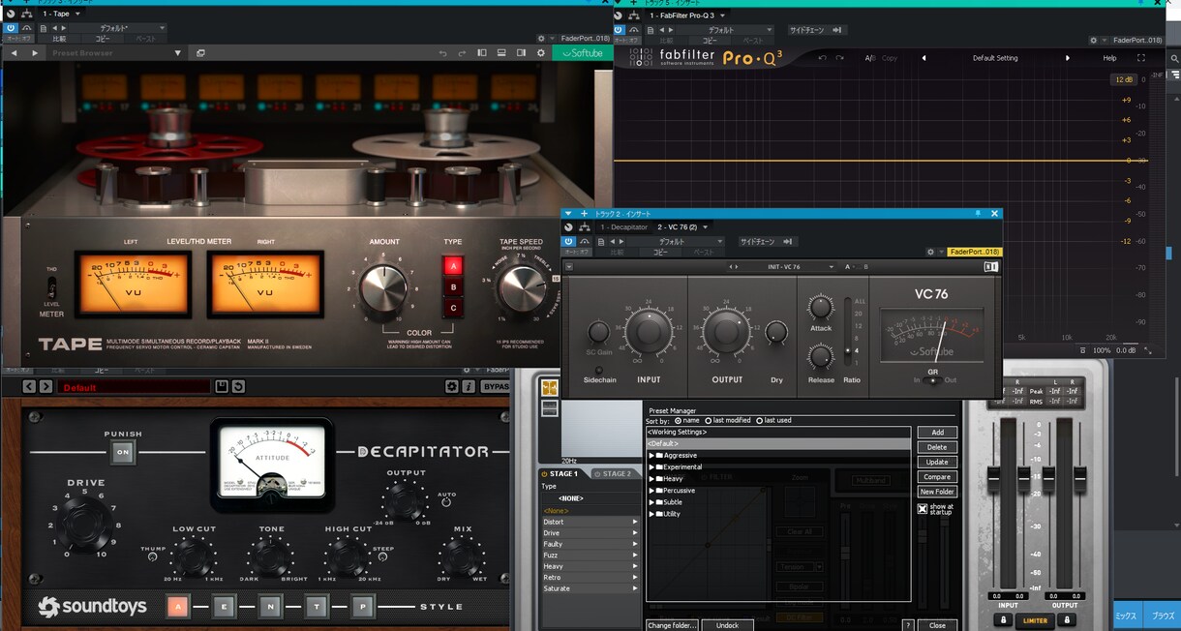
Task: Click the Decapitator preset name field 'Default'
Action: 134,387
